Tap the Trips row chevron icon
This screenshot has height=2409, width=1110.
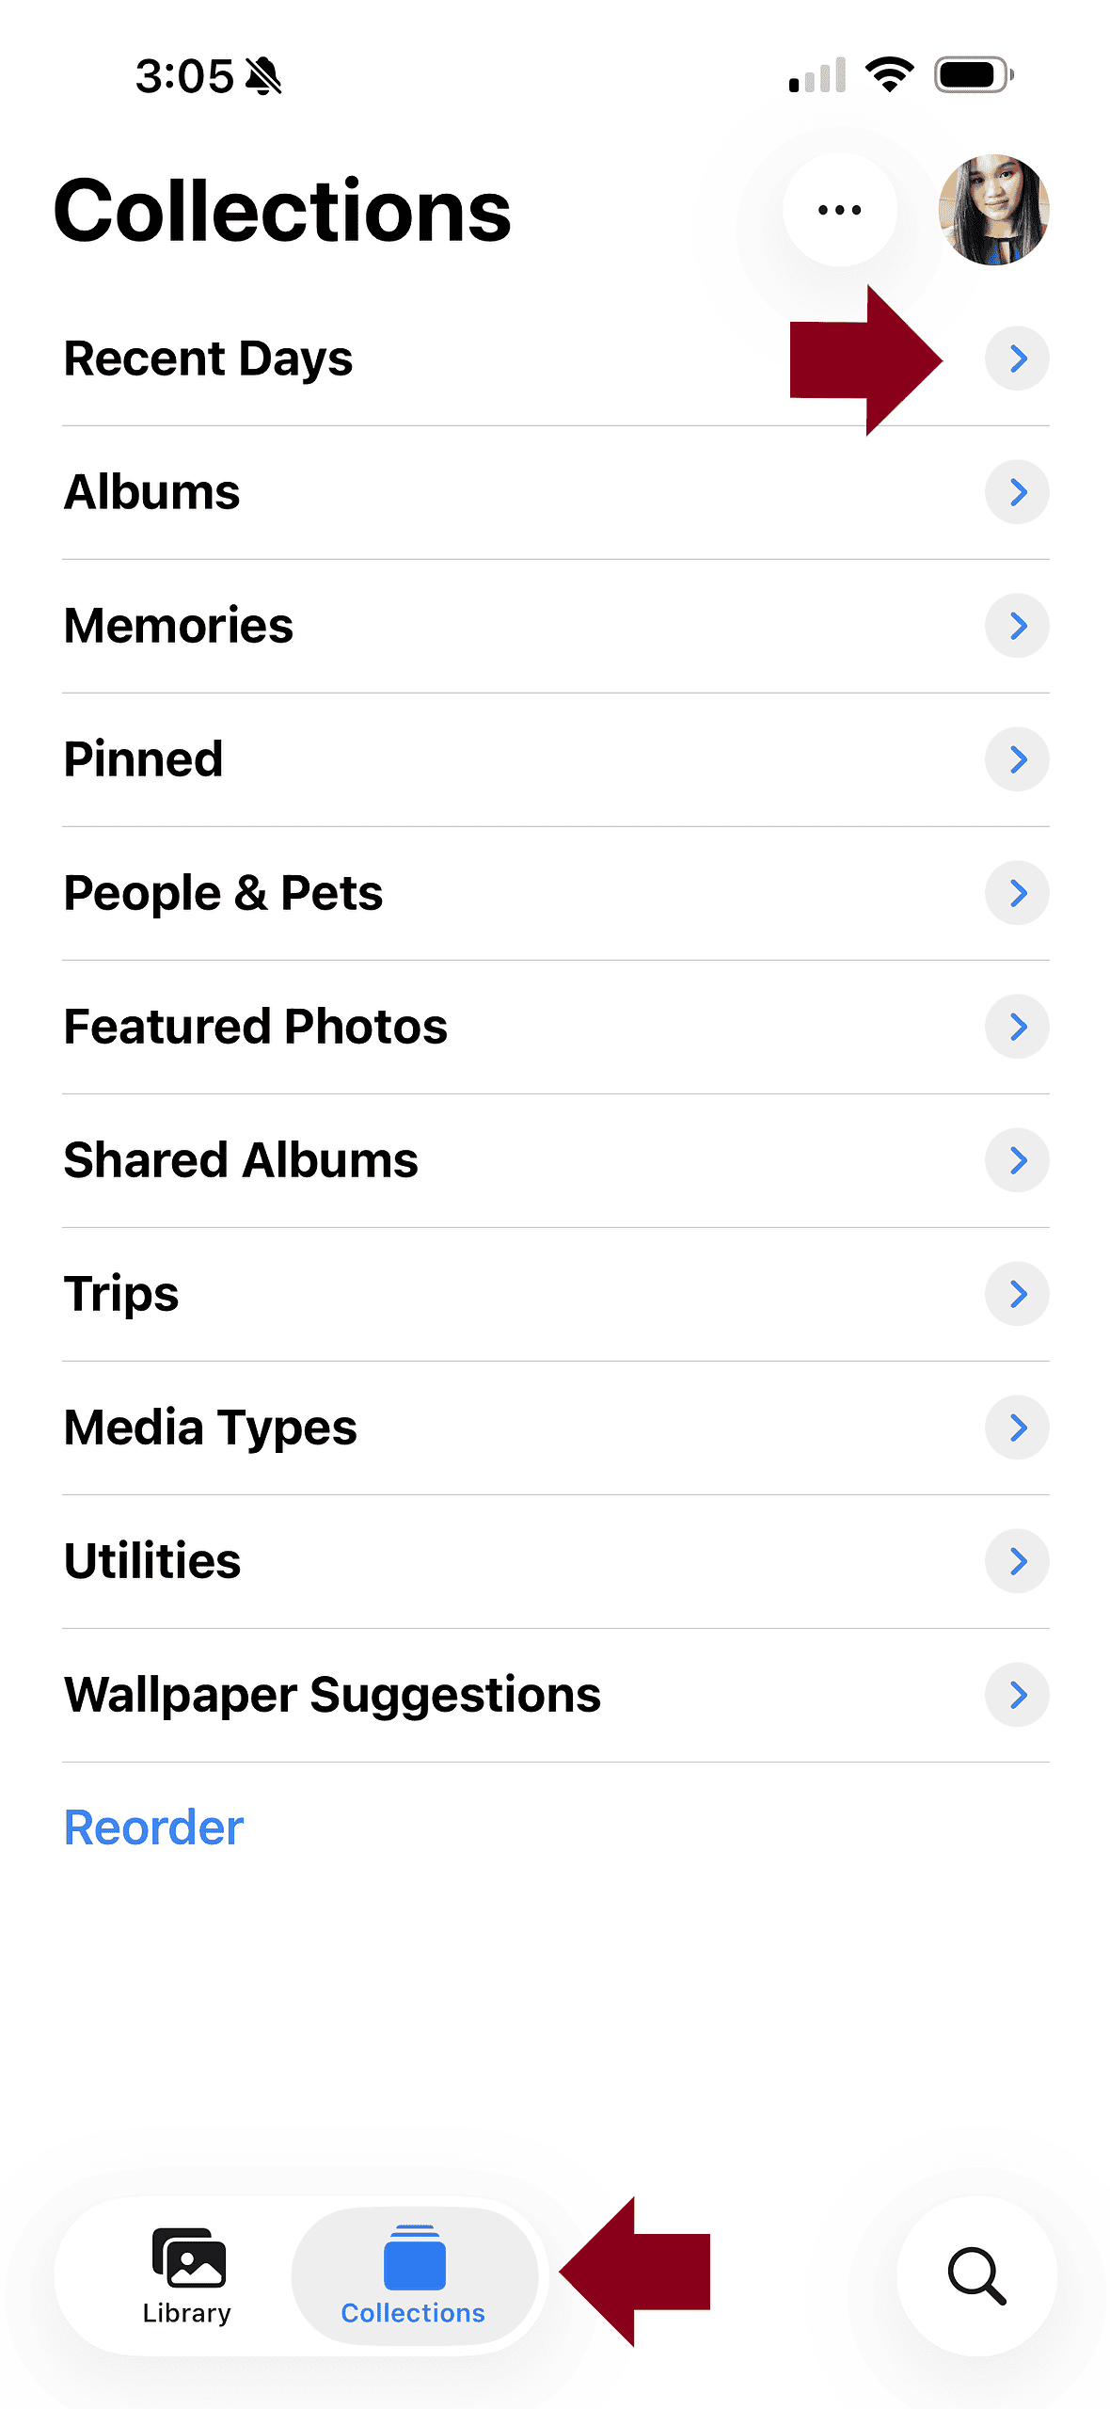[1017, 1294]
